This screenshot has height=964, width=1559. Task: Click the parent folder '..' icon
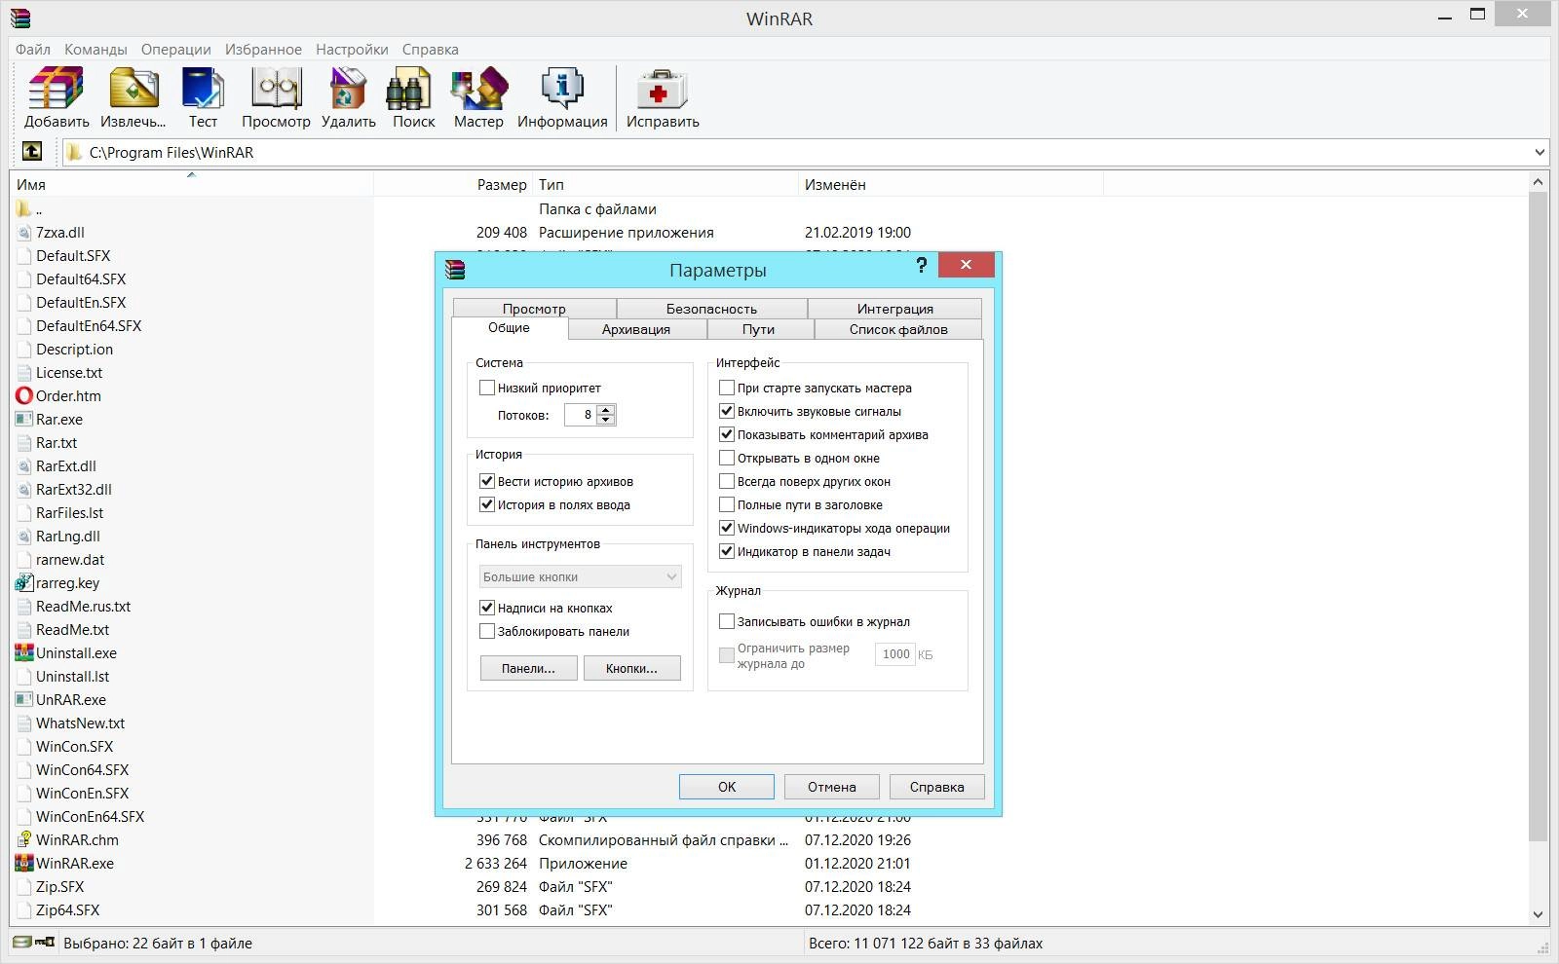(x=24, y=208)
